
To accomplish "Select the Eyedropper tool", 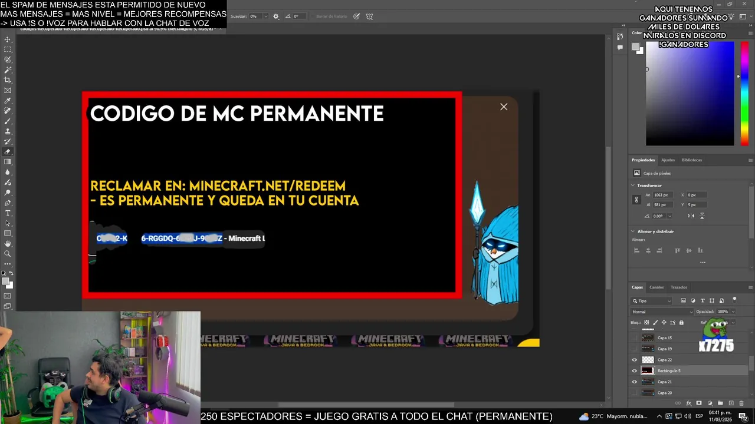I will [x=8, y=101].
